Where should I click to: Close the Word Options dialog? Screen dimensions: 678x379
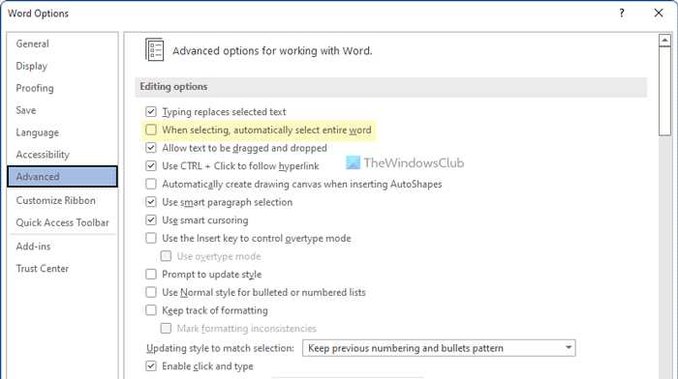point(658,13)
